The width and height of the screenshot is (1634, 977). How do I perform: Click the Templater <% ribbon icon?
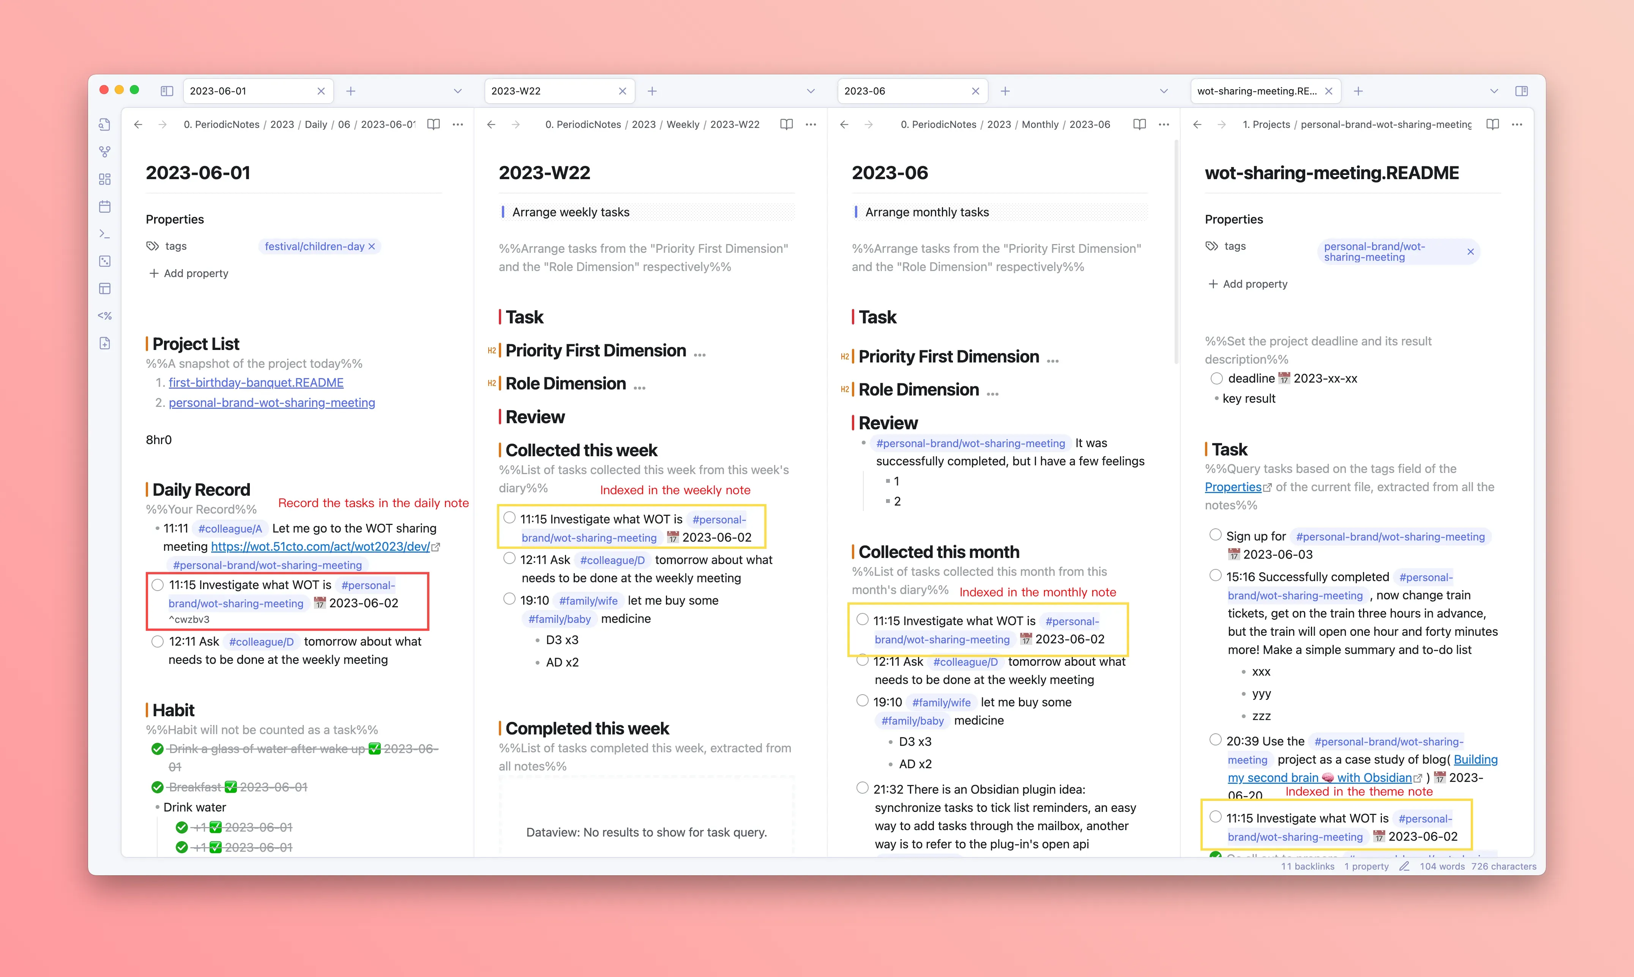click(x=105, y=316)
